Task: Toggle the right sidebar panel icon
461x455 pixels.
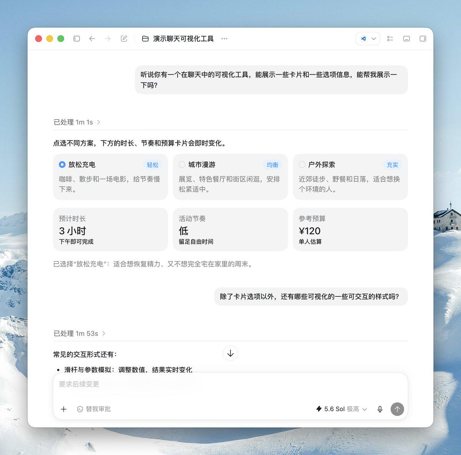Action: coord(423,39)
